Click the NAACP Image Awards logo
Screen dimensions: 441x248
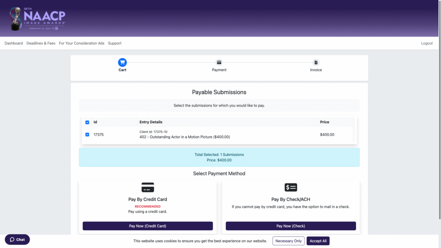tap(37, 18)
